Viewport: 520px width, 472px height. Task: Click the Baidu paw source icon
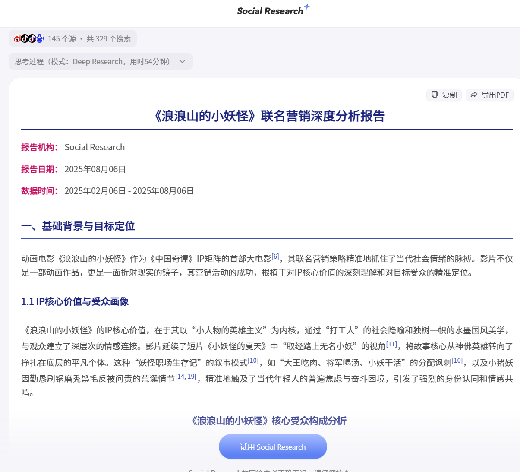tap(40, 38)
